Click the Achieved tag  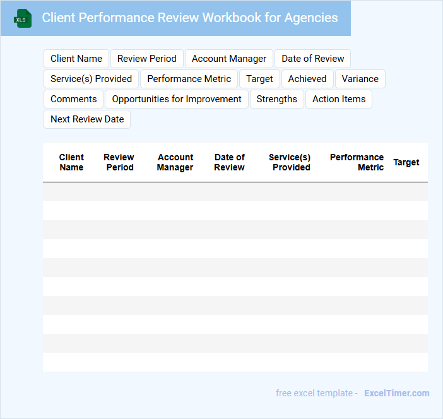click(307, 79)
